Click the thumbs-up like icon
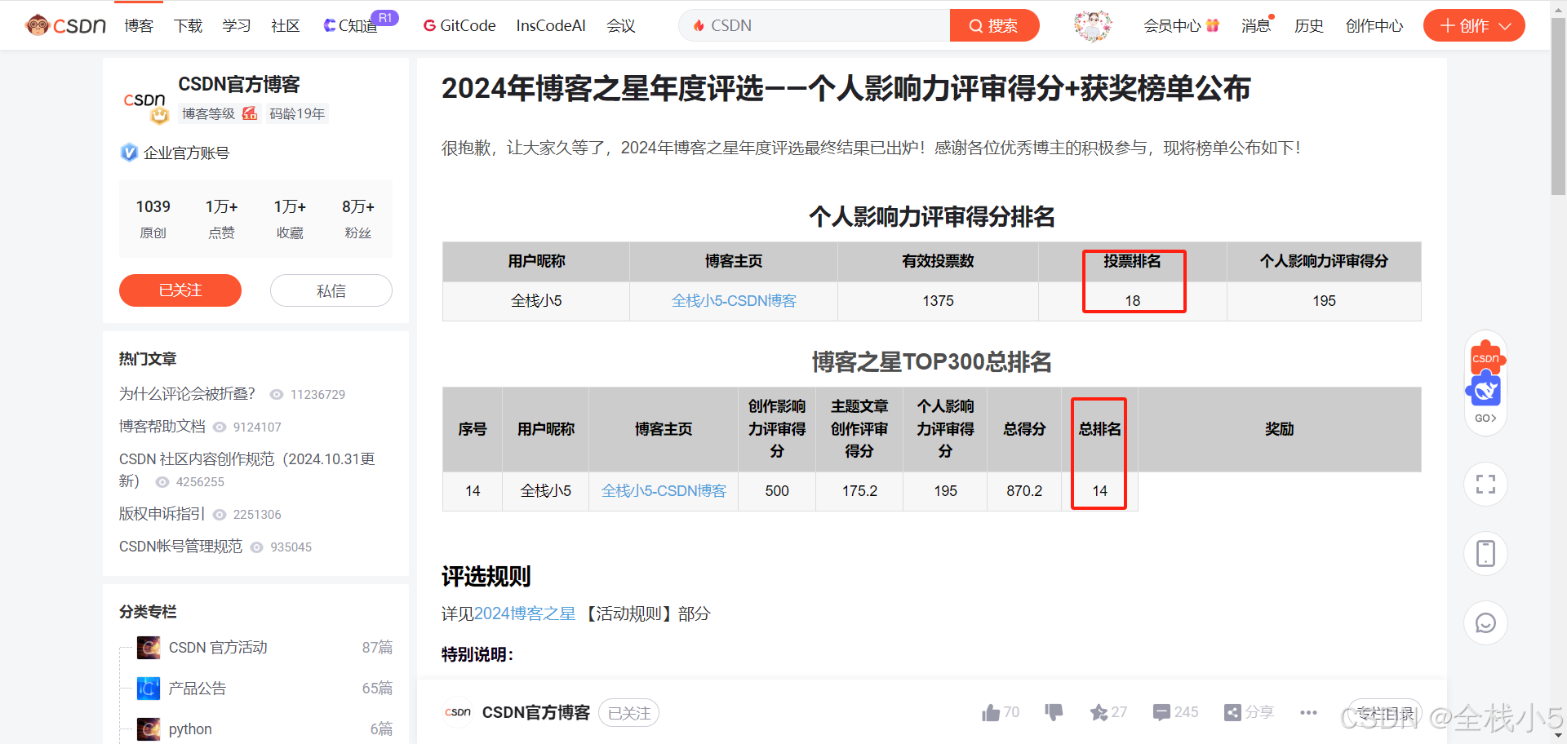Viewport: 1567px width, 744px height. (x=991, y=712)
